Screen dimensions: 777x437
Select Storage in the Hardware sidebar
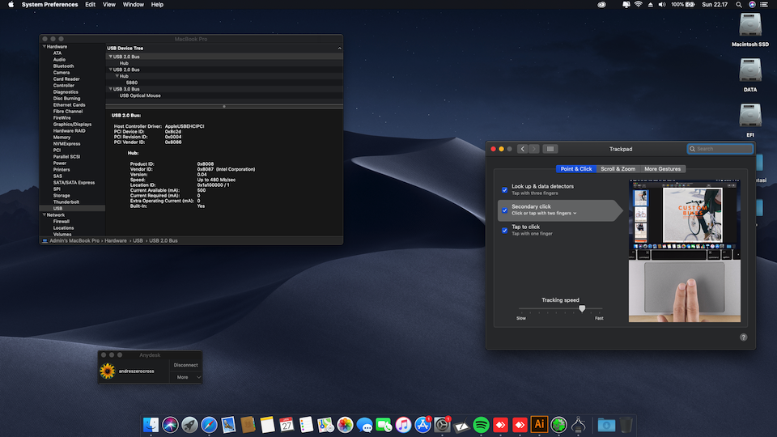pos(62,196)
